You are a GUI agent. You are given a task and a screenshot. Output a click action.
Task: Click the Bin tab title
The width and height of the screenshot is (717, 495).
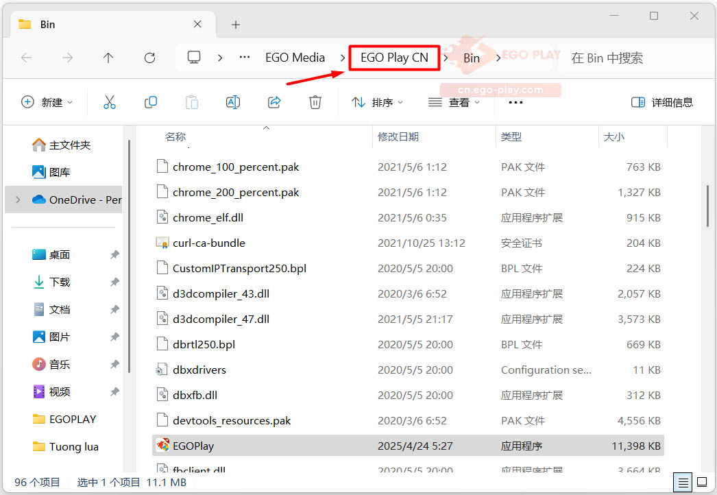[47, 24]
